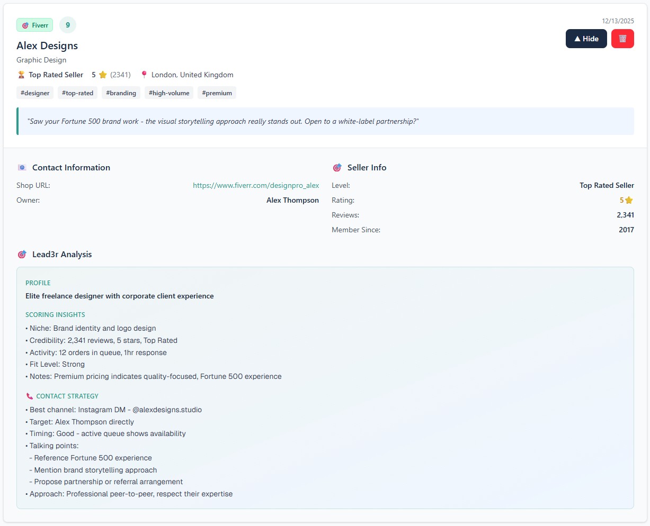
Task: Click the location pin icon before London
Action: click(x=144, y=75)
